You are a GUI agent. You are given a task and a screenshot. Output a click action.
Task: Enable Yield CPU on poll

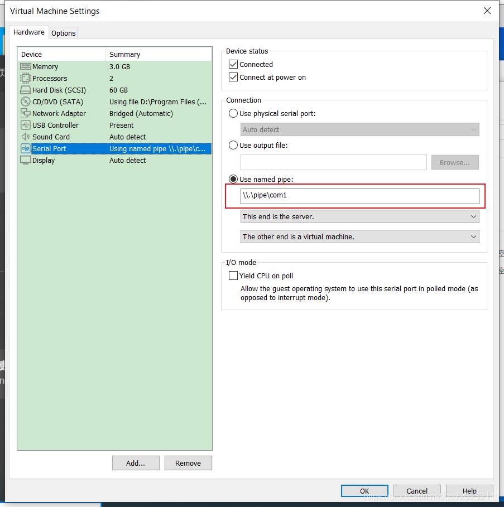coord(233,276)
